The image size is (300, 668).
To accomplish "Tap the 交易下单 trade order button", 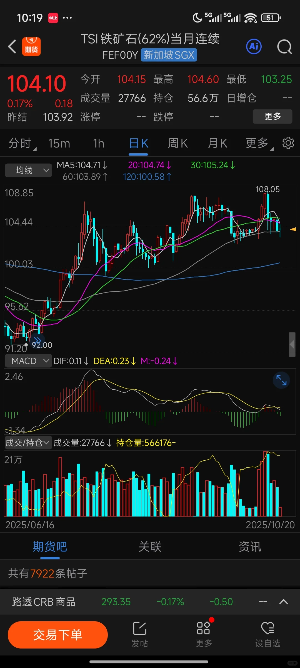I will [x=58, y=635].
